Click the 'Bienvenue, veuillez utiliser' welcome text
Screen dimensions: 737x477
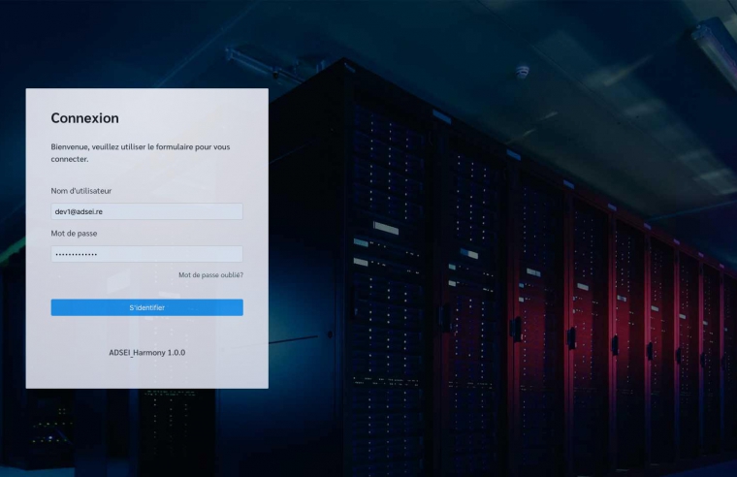tap(140, 153)
